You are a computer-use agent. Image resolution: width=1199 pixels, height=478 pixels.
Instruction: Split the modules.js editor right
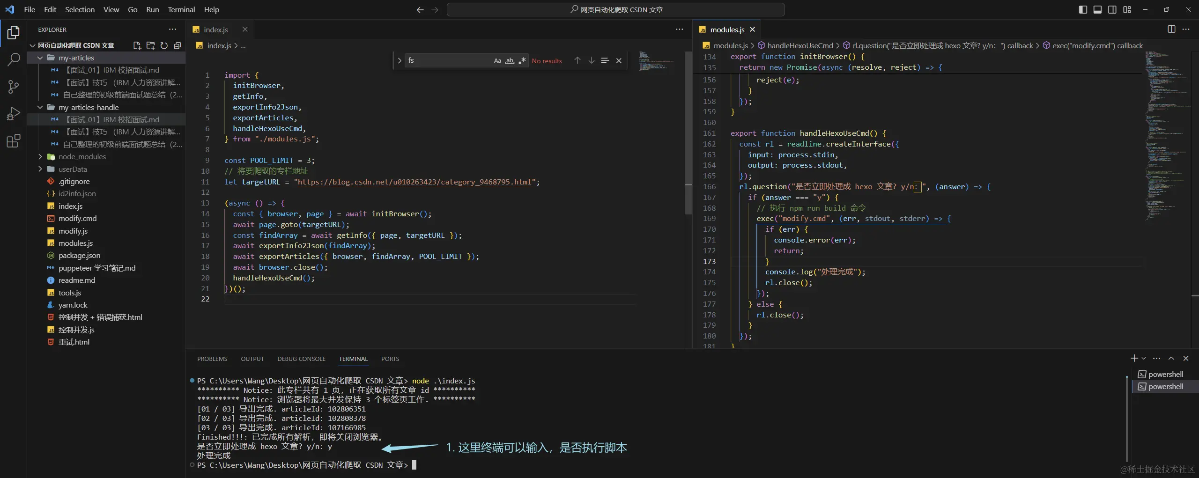1171,29
